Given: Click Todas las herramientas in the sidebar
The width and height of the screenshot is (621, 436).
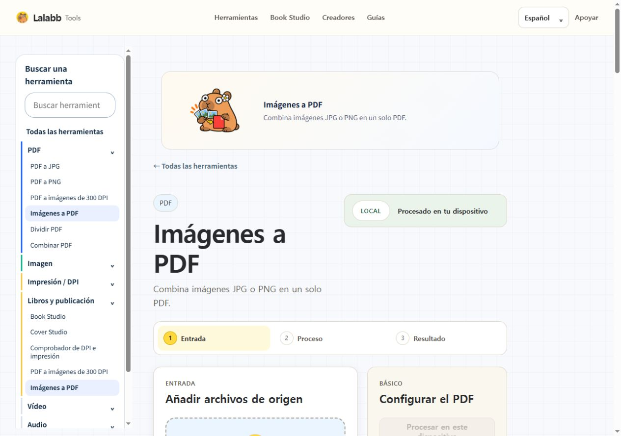Looking at the screenshot, I should point(65,131).
